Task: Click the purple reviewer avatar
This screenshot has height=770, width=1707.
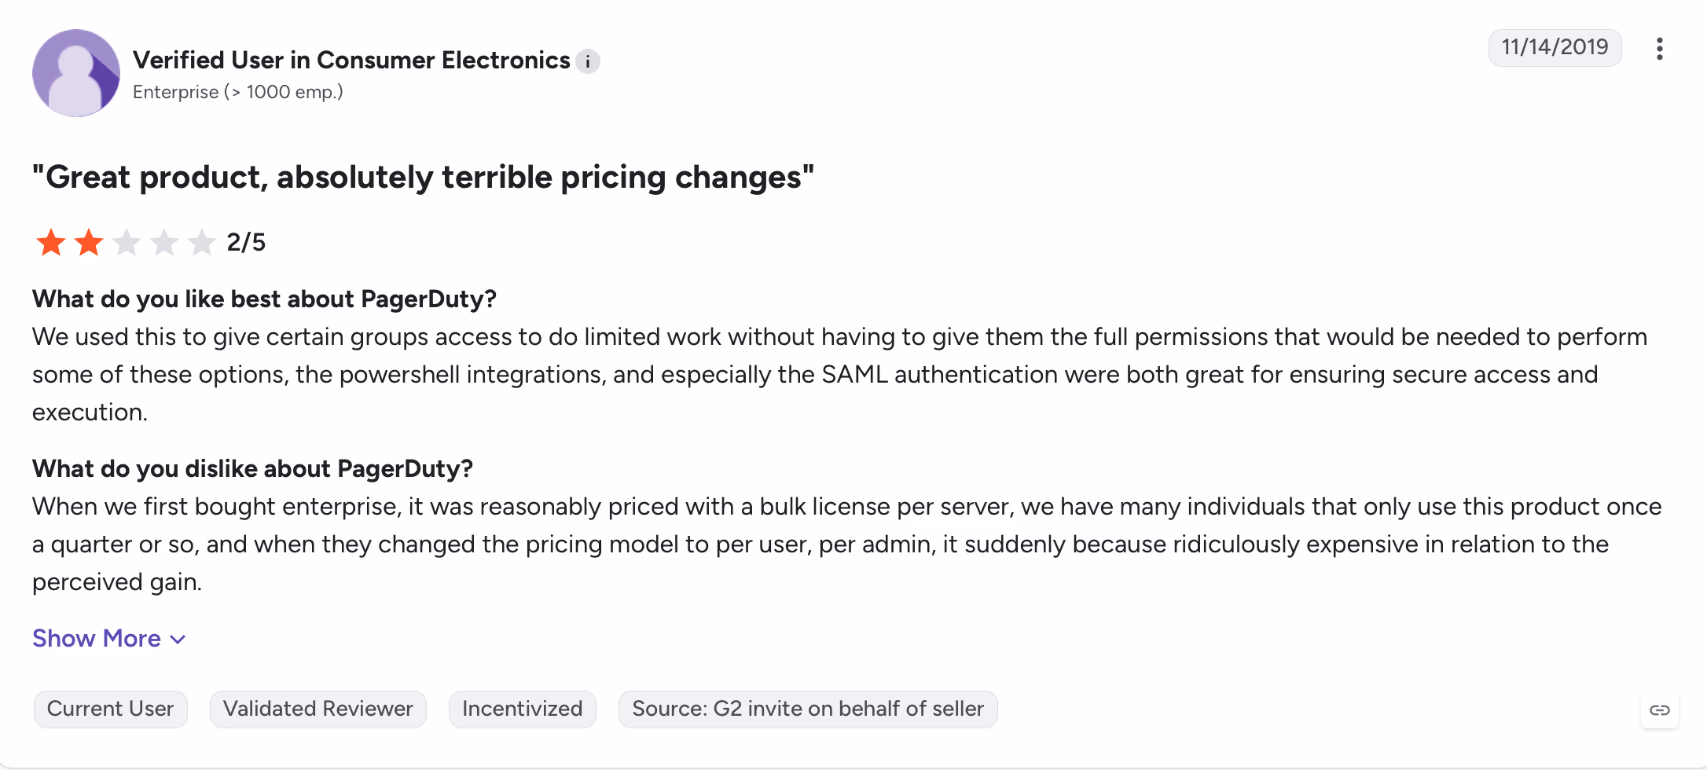Action: pos(76,73)
